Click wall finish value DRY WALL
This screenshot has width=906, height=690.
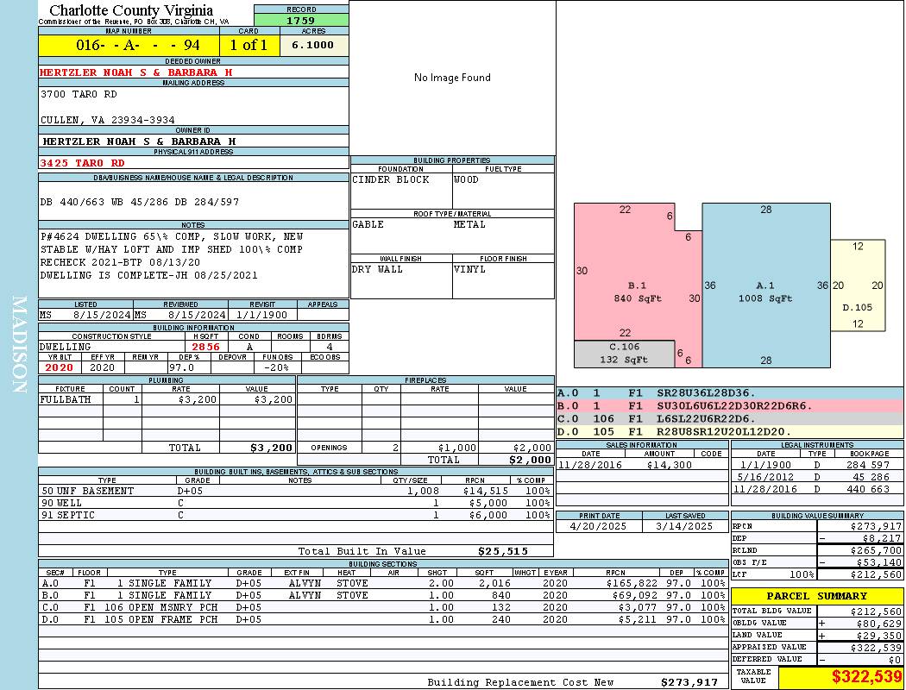pos(377,269)
